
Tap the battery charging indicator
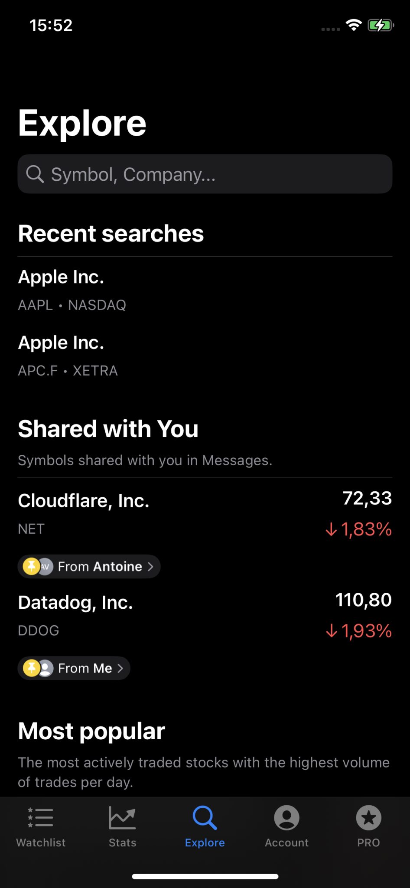point(380,25)
